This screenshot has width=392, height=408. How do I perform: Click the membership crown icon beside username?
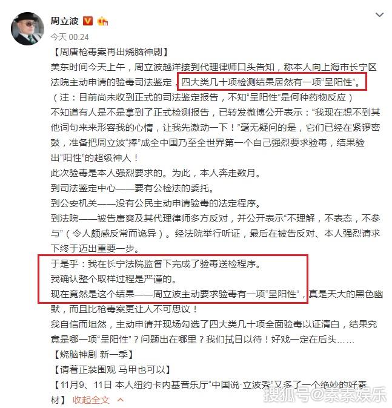(x=102, y=21)
